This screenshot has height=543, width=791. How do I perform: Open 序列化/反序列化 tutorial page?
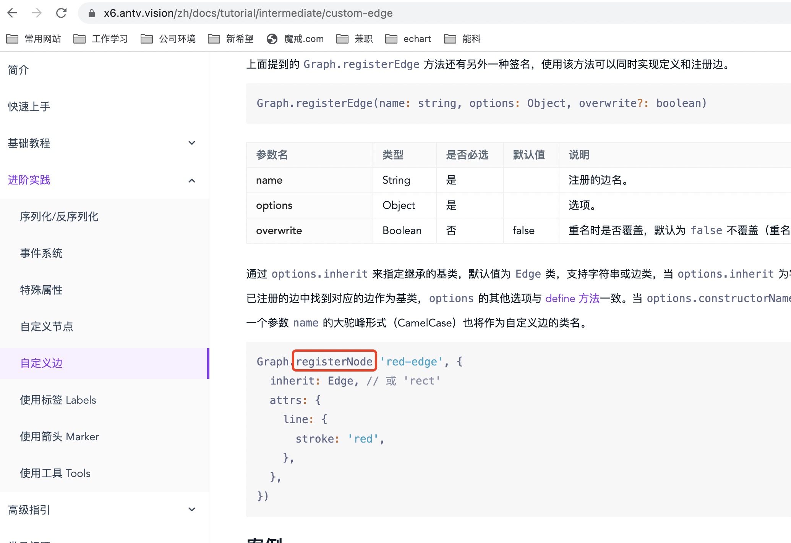pos(59,217)
